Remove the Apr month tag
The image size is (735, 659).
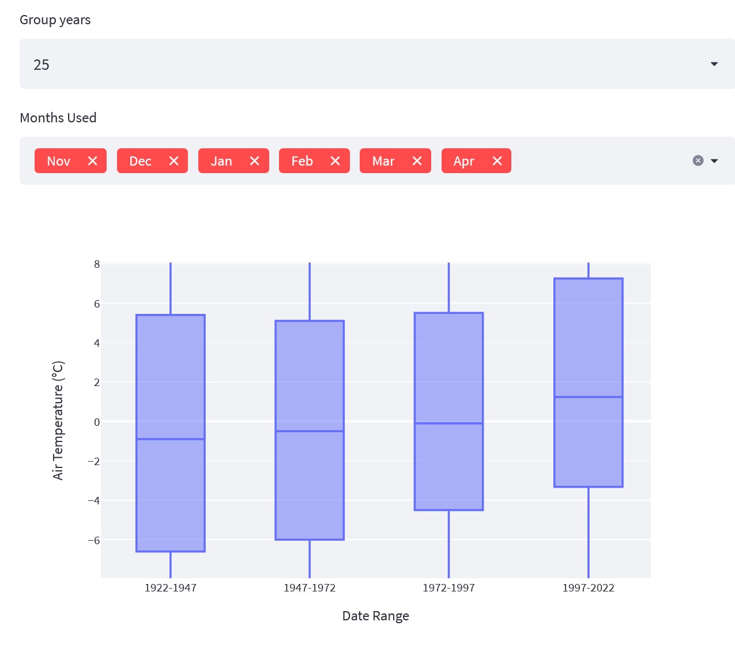[497, 161]
